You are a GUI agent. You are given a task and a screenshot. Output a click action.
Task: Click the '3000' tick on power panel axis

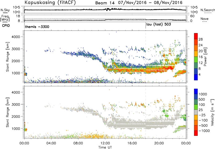(16, 49)
